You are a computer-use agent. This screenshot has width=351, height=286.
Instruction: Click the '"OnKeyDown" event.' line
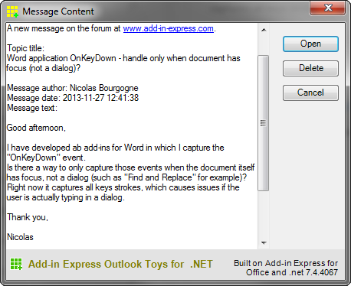(46, 158)
